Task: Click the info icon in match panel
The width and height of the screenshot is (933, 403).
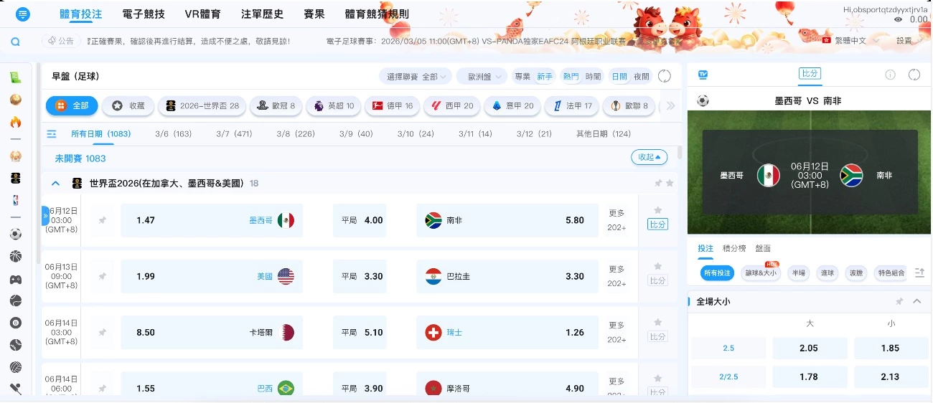Action: 890,75
